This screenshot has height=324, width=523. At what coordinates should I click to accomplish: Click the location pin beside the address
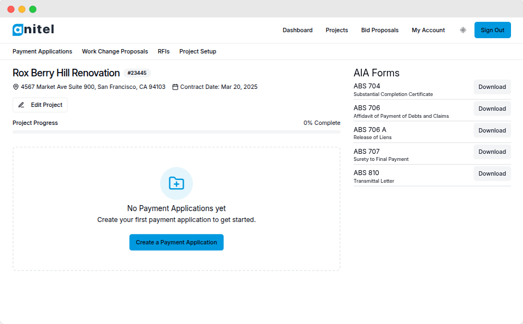(16, 86)
